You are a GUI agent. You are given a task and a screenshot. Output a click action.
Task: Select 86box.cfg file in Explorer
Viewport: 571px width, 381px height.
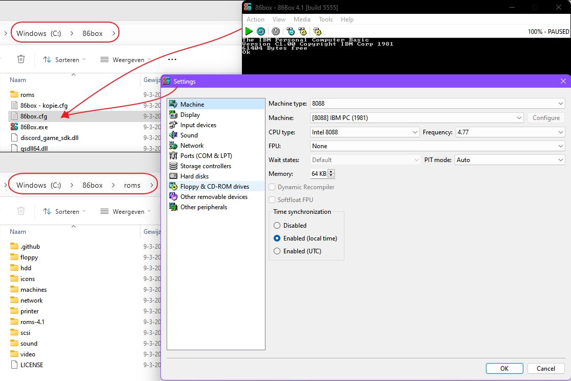point(33,116)
